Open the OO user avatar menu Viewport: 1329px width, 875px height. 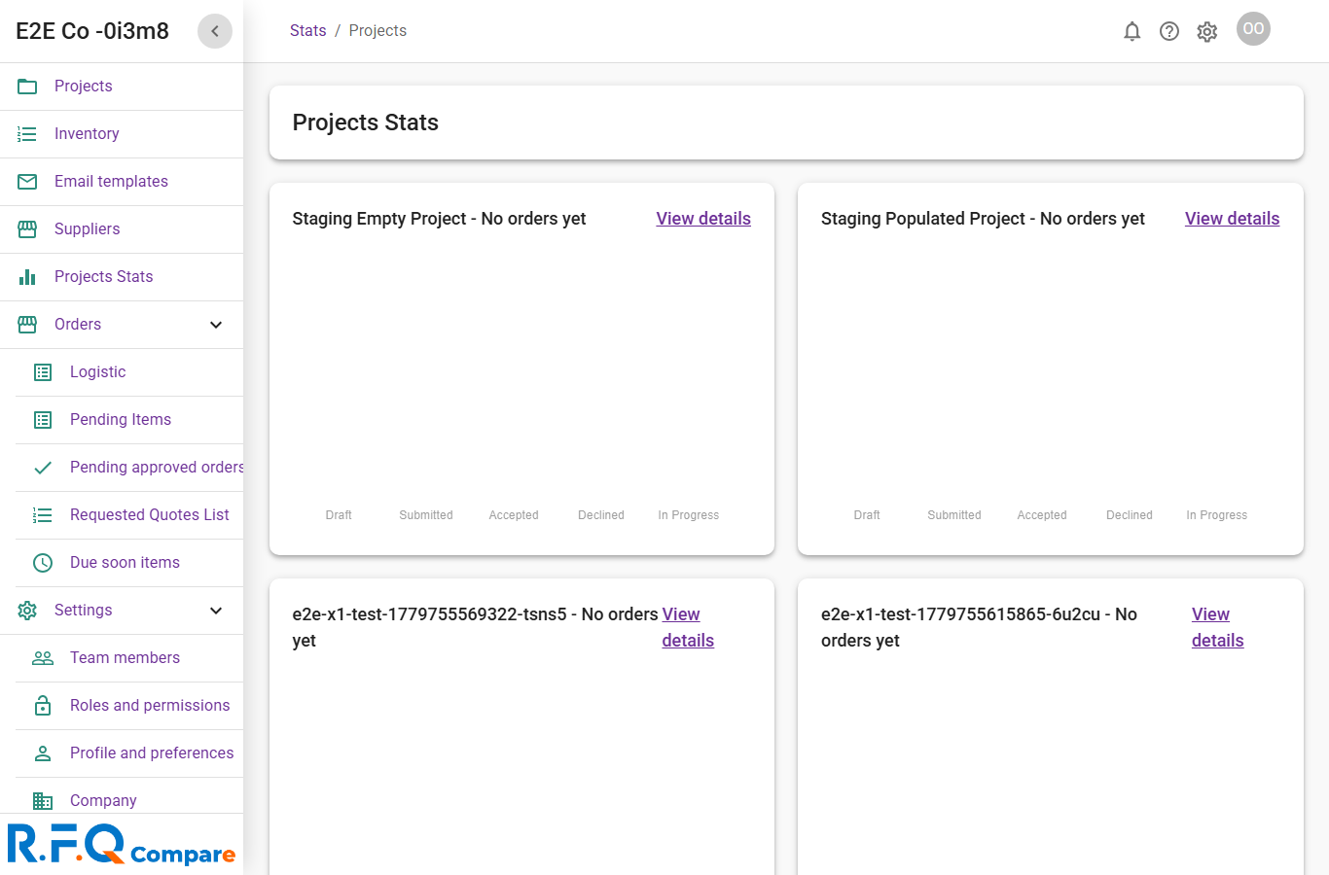[1253, 28]
